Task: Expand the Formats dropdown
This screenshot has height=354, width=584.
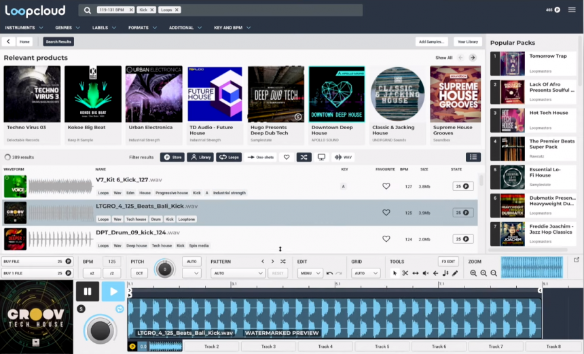Action: [143, 28]
